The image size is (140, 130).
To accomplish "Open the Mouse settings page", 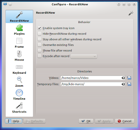I will tap(19, 56).
